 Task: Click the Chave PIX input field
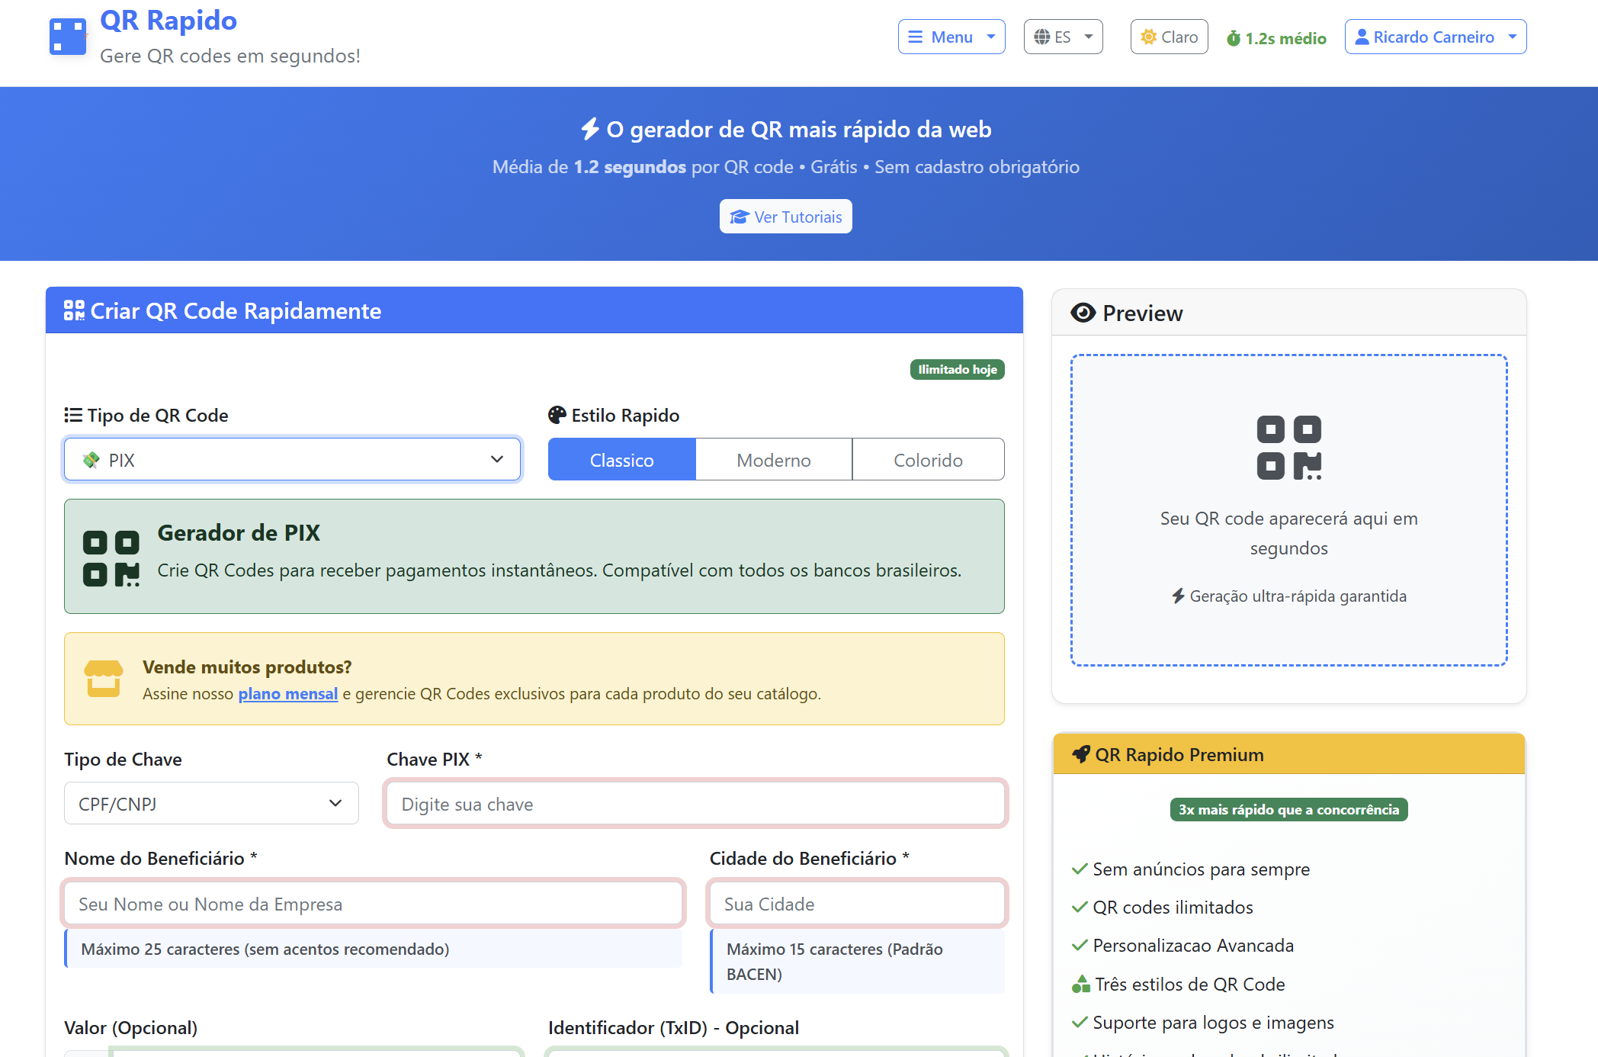695,804
